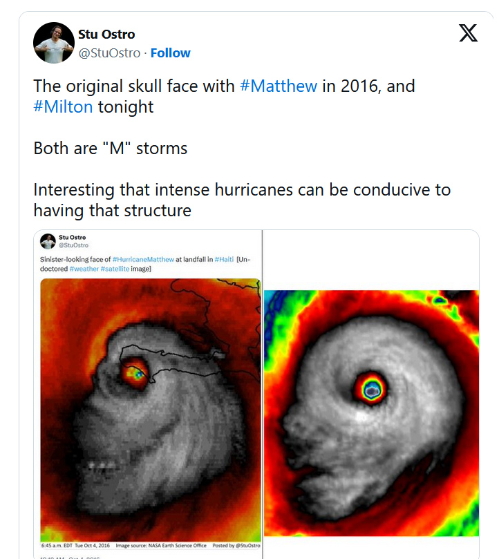Open Stu Ostro's profile avatar
The image size is (499, 559).
pyautogui.click(x=54, y=43)
